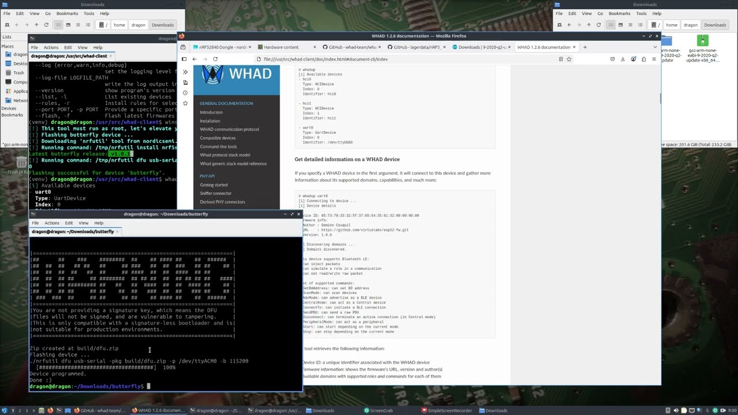The width and height of the screenshot is (738, 415).
Task: Switch to GitHub whad-team browser tab
Action: [x=352, y=47]
